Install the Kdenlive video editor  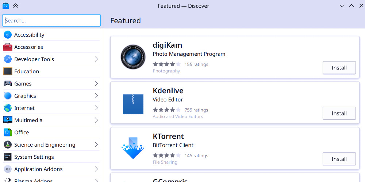pyautogui.click(x=339, y=113)
